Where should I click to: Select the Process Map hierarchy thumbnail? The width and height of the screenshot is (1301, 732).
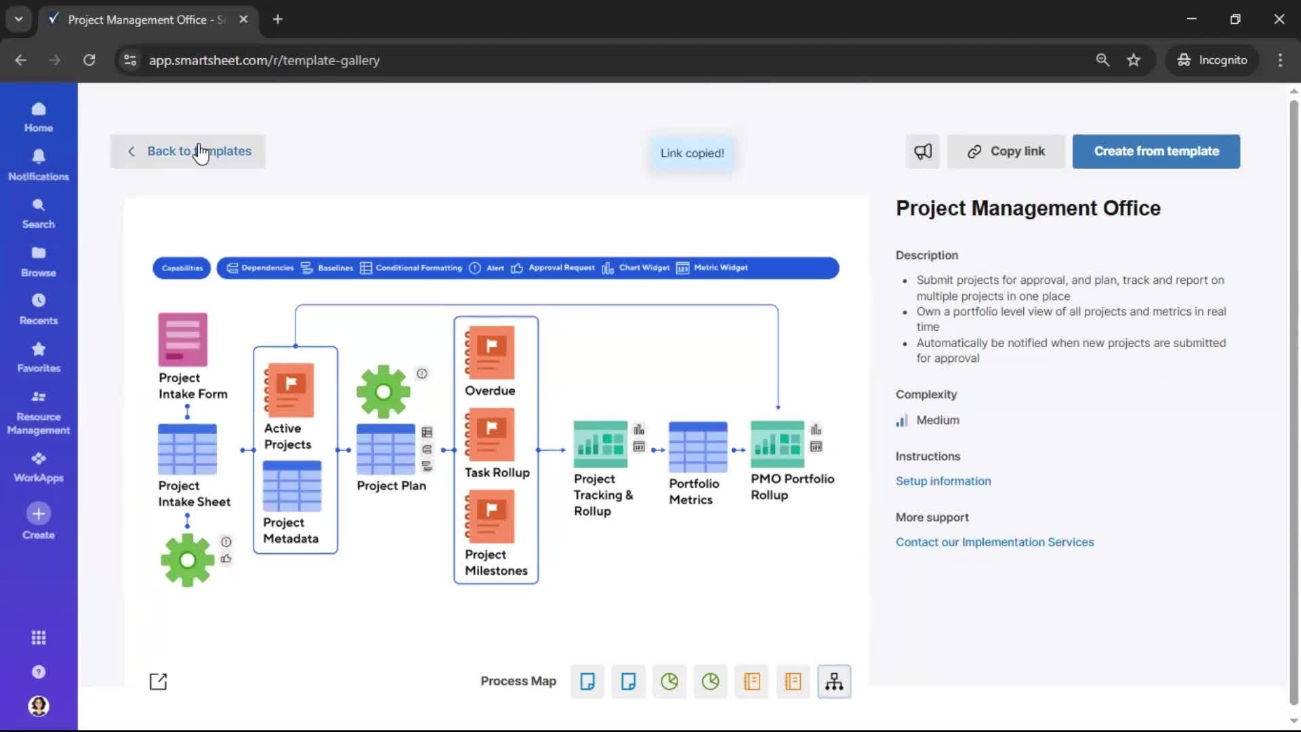pos(834,681)
